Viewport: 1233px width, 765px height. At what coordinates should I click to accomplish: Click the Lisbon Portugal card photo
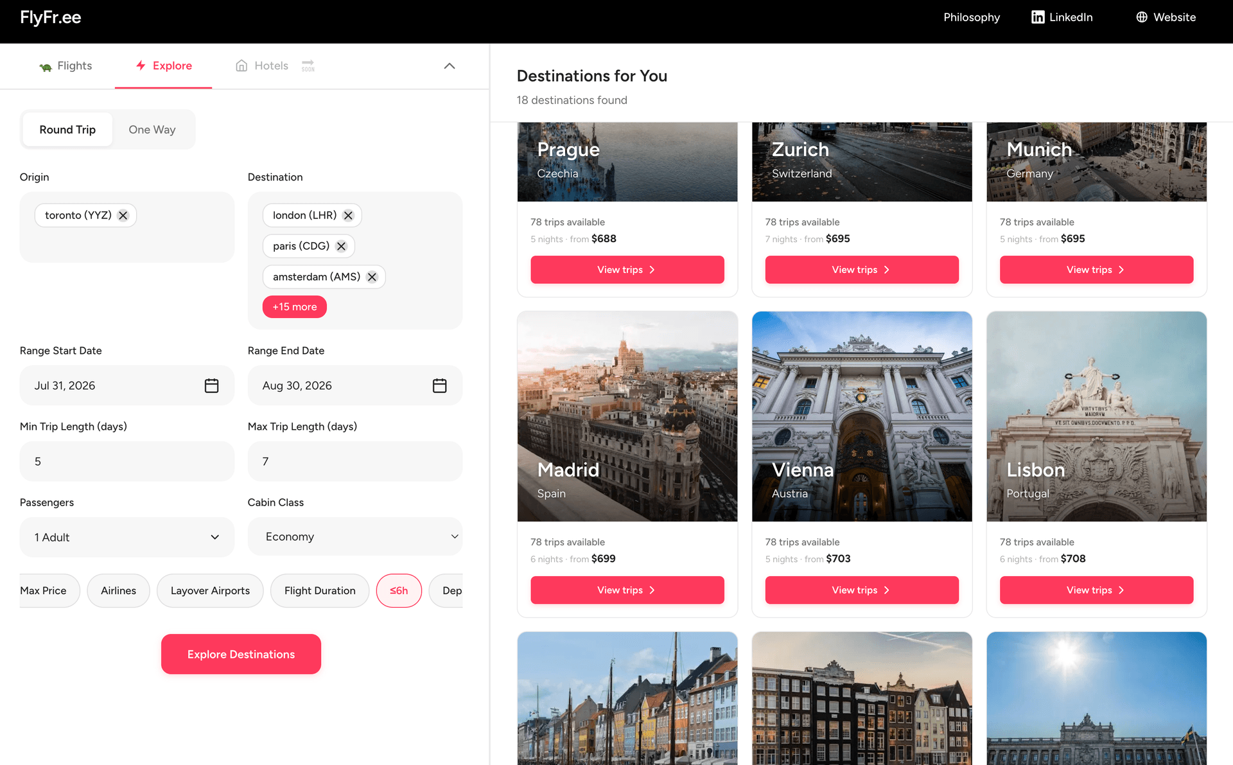tap(1096, 416)
